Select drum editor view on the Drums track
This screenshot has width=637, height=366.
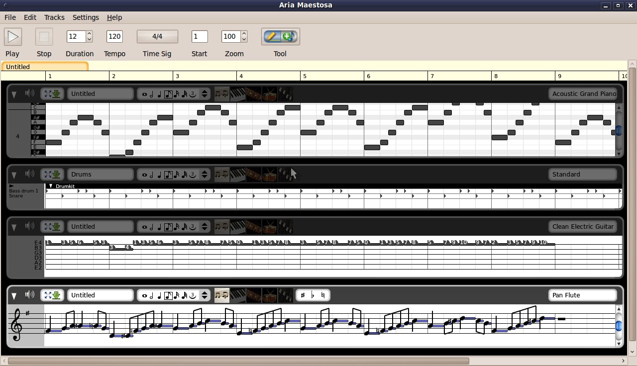pos(269,175)
